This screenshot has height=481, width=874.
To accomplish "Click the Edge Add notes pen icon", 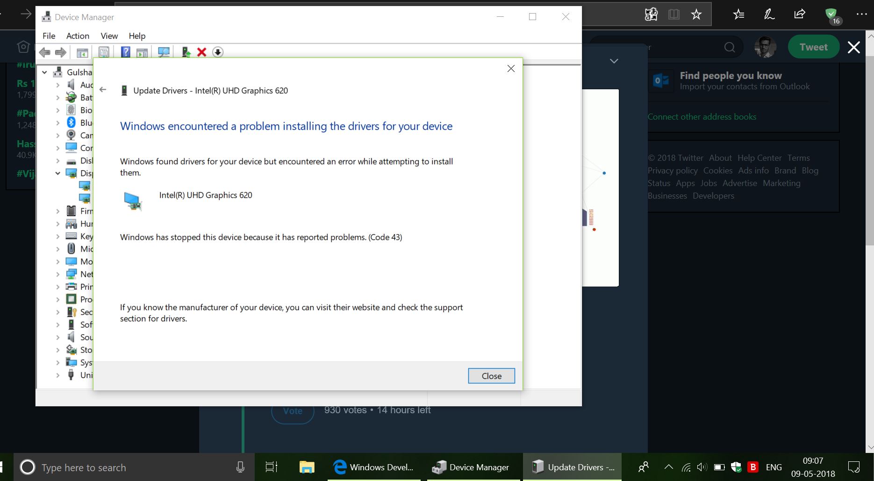I will pyautogui.click(x=769, y=14).
